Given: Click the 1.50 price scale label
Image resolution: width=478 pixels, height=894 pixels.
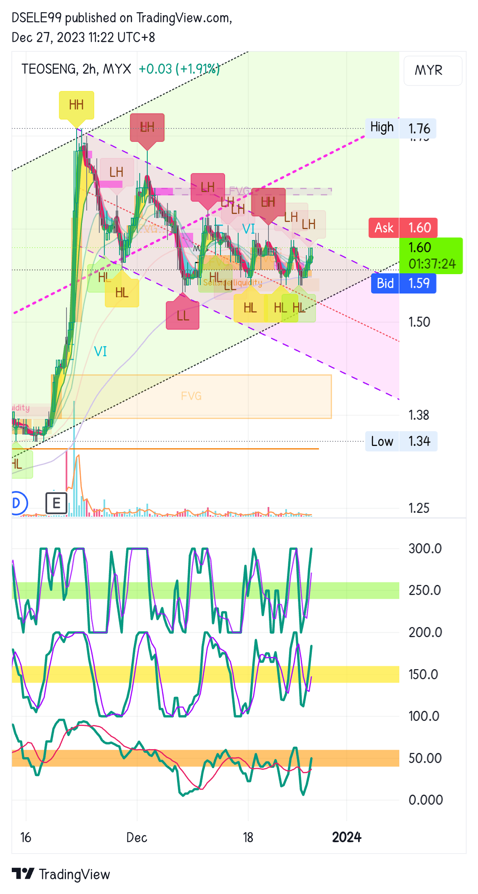Looking at the screenshot, I should click(x=419, y=322).
